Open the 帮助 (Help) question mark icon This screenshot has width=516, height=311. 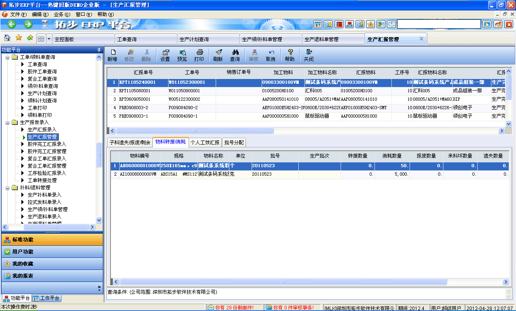(290, 54)
